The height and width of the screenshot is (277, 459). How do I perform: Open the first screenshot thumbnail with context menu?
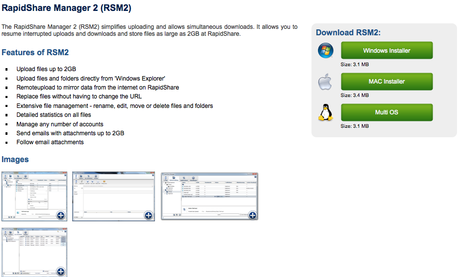[34, 196]
